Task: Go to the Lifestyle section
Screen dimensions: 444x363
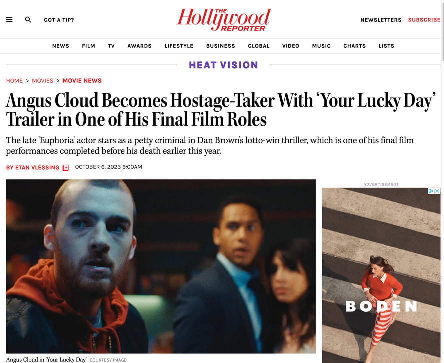Action: point(179,46)
